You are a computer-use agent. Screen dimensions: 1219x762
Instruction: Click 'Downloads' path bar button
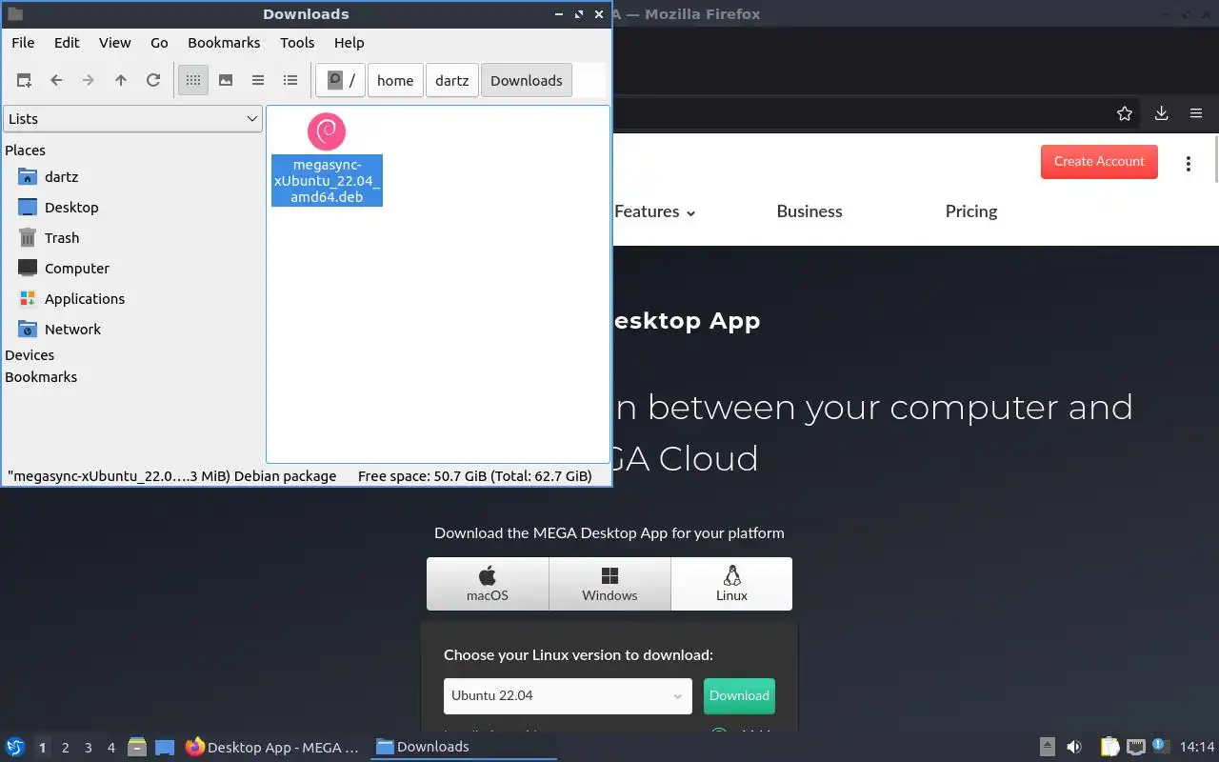[527, 81]
